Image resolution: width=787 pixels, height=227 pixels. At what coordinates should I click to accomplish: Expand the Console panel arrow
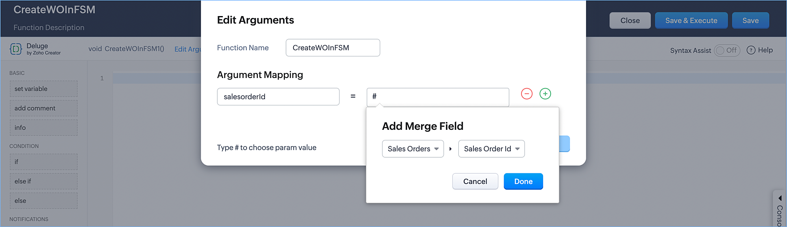coord(780,198)
